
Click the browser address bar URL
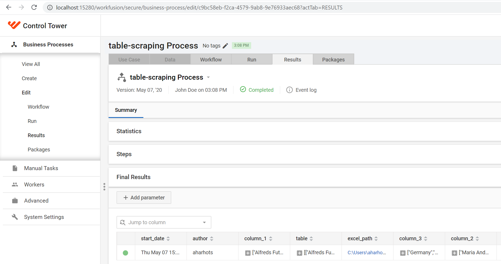tap(199, 7)
